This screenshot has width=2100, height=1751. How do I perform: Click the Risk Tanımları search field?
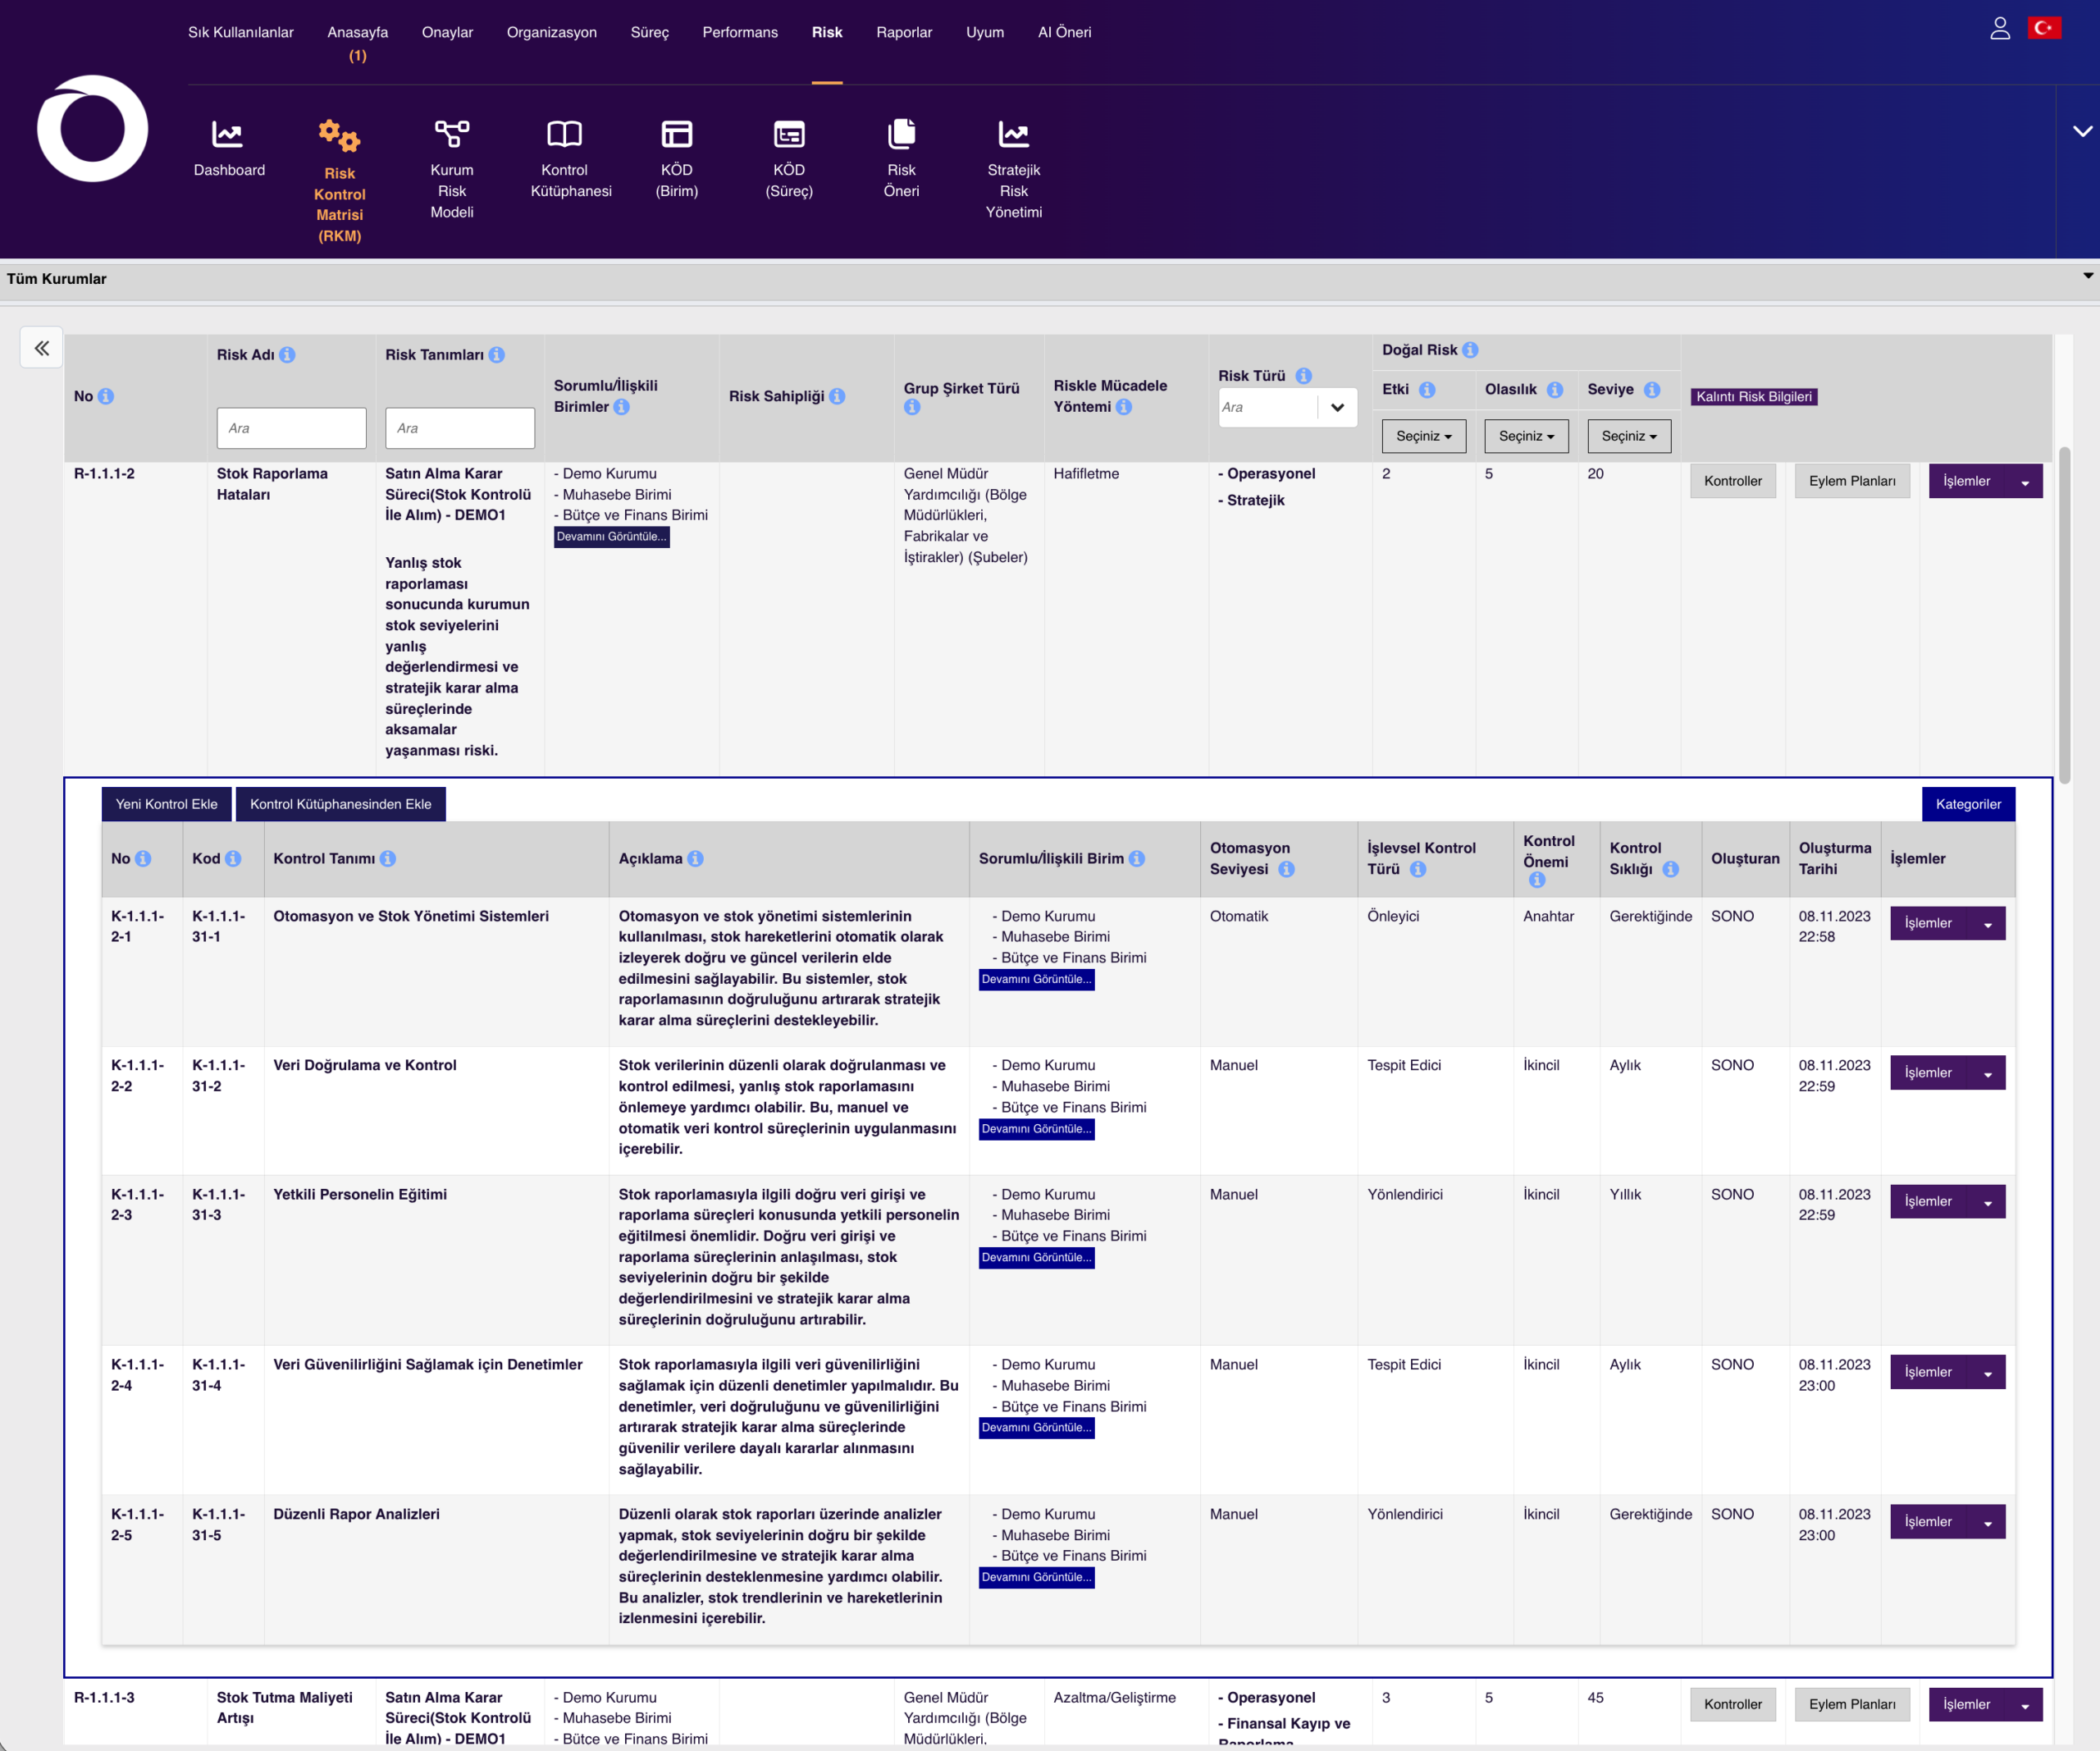(x=459, y=428)
